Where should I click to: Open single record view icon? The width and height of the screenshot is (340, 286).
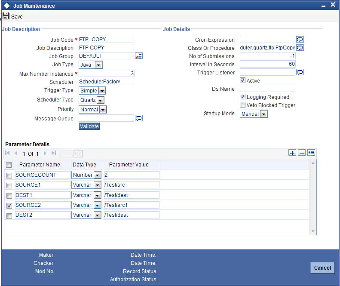[311, 153]
